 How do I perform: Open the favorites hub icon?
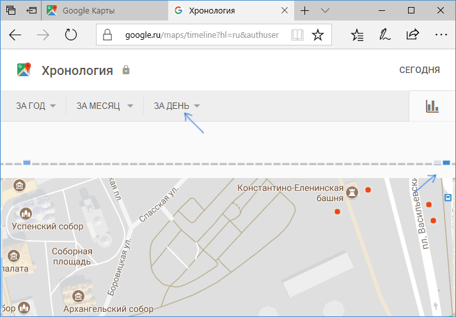[x=358, y=35]
